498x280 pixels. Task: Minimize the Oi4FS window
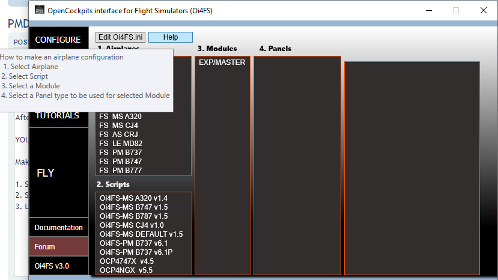tap(429, 10)
